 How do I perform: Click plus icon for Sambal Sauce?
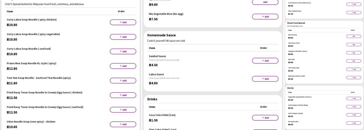click(263, 61)
